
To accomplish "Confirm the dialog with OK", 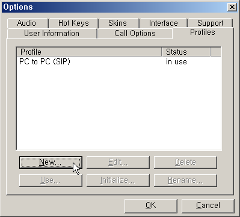I will click(151, 206).
